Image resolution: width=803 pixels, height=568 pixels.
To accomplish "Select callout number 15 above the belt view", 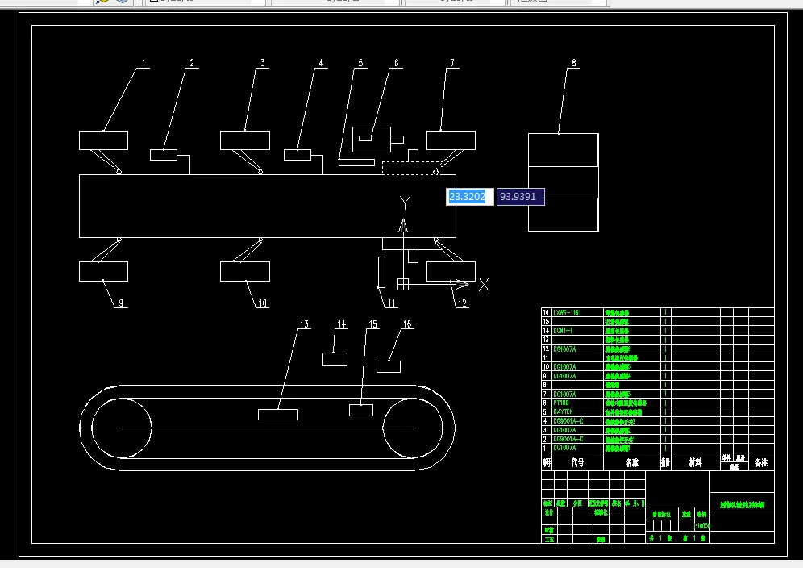I will (x=372, y=324).
